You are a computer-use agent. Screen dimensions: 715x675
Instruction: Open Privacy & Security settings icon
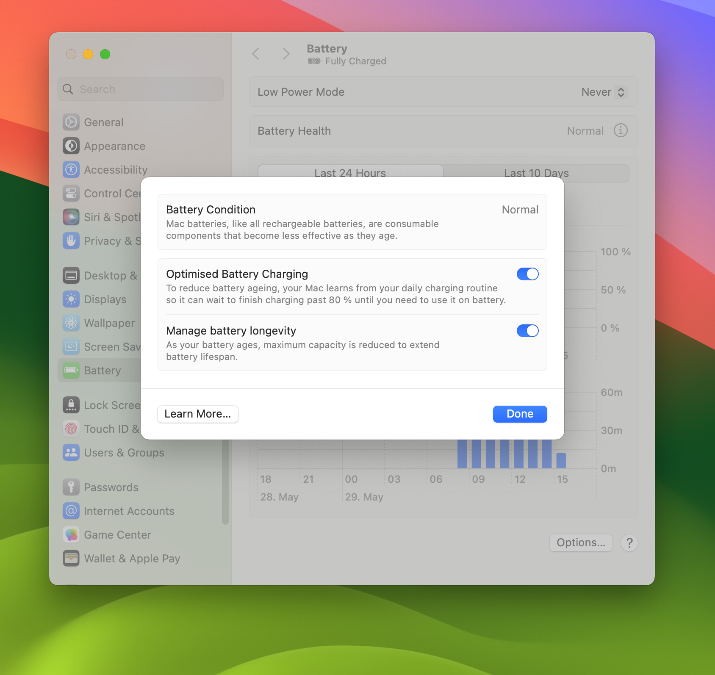(x=71, y=241)
